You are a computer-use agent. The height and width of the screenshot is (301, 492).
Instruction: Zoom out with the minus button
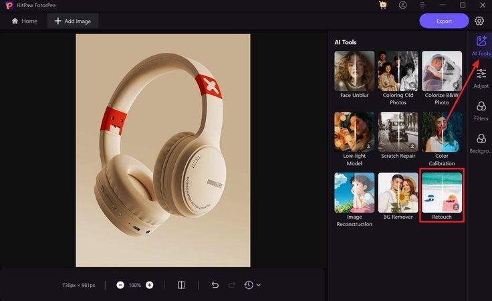(x=120, y=285)
